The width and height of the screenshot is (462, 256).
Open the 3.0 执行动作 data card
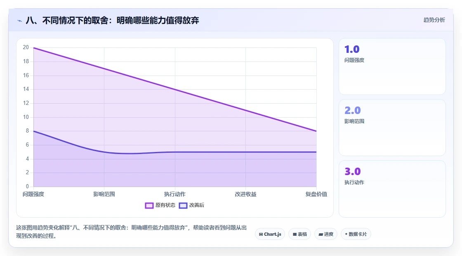(392, 189)
